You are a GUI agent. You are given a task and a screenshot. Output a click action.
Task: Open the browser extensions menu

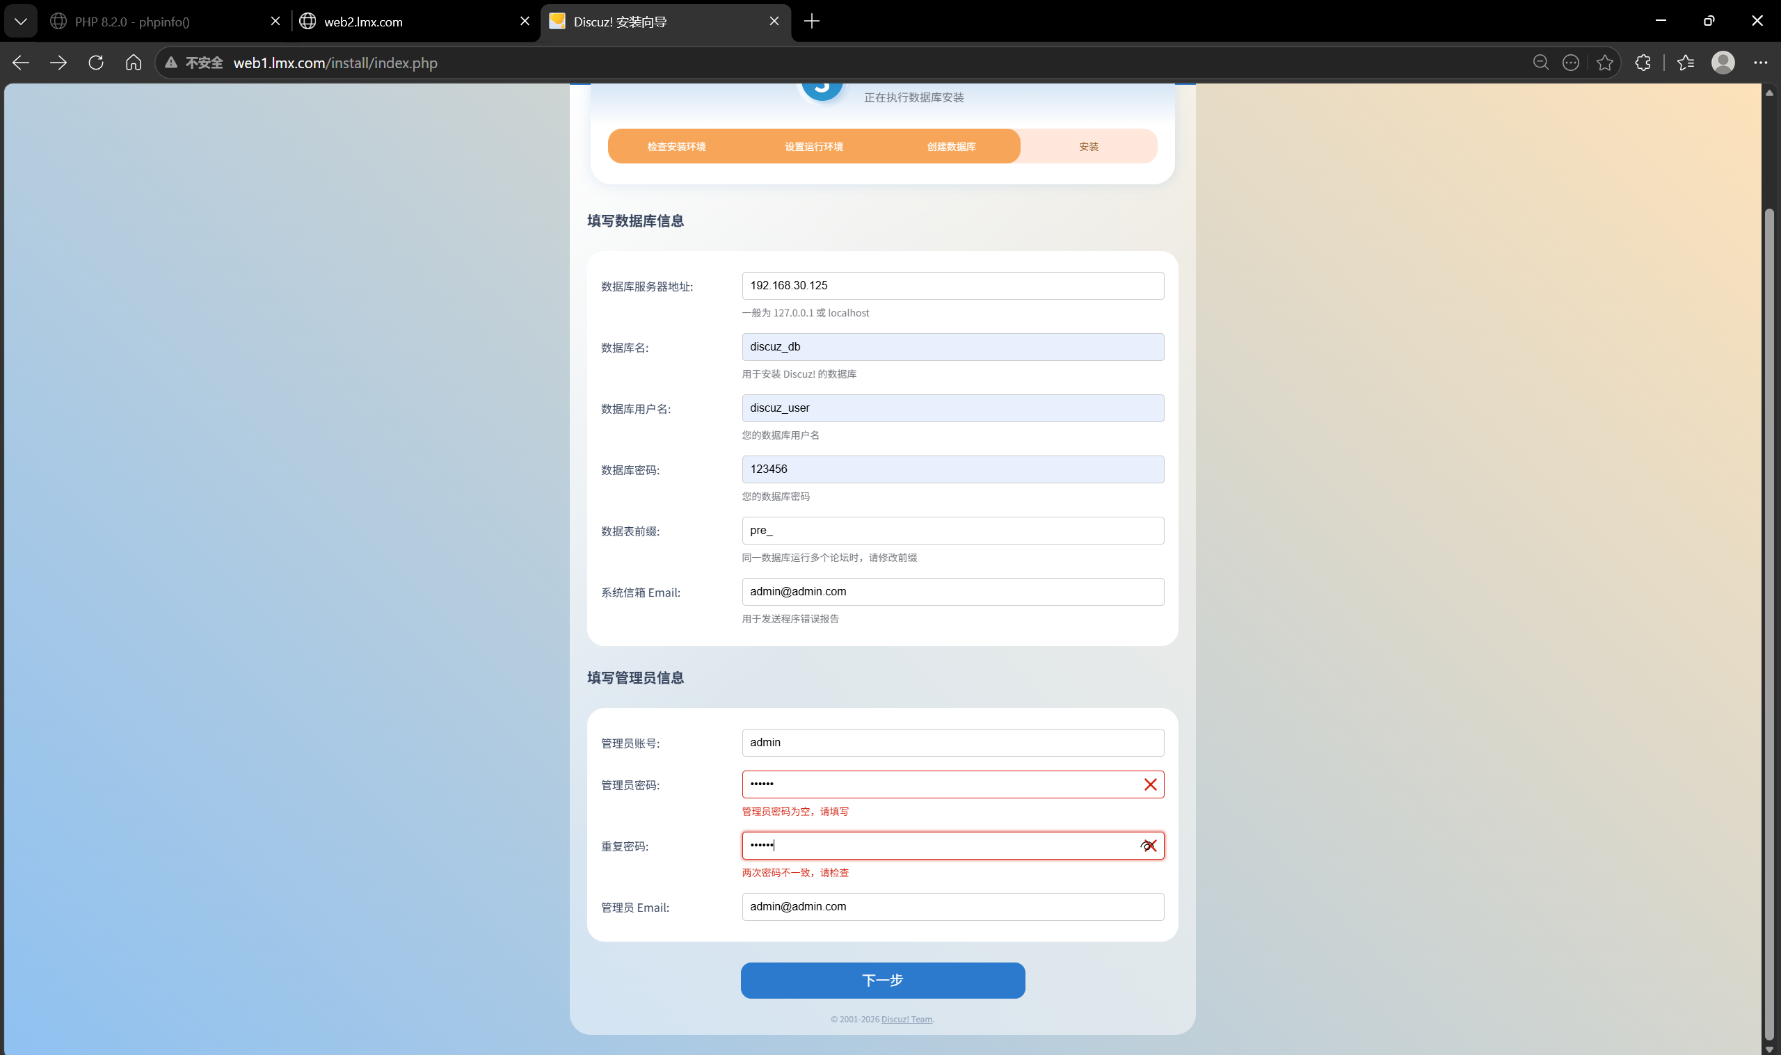point(1643,63)
